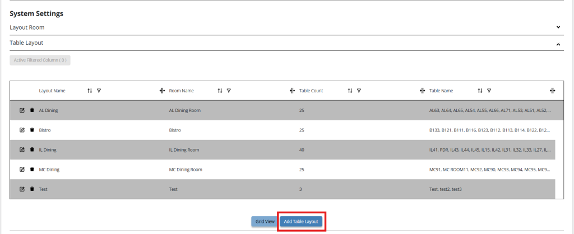The width and height of the screenshot is (574, 234).
Task: Edit the AL Dining layout row
Action: [x=22, y=110]
